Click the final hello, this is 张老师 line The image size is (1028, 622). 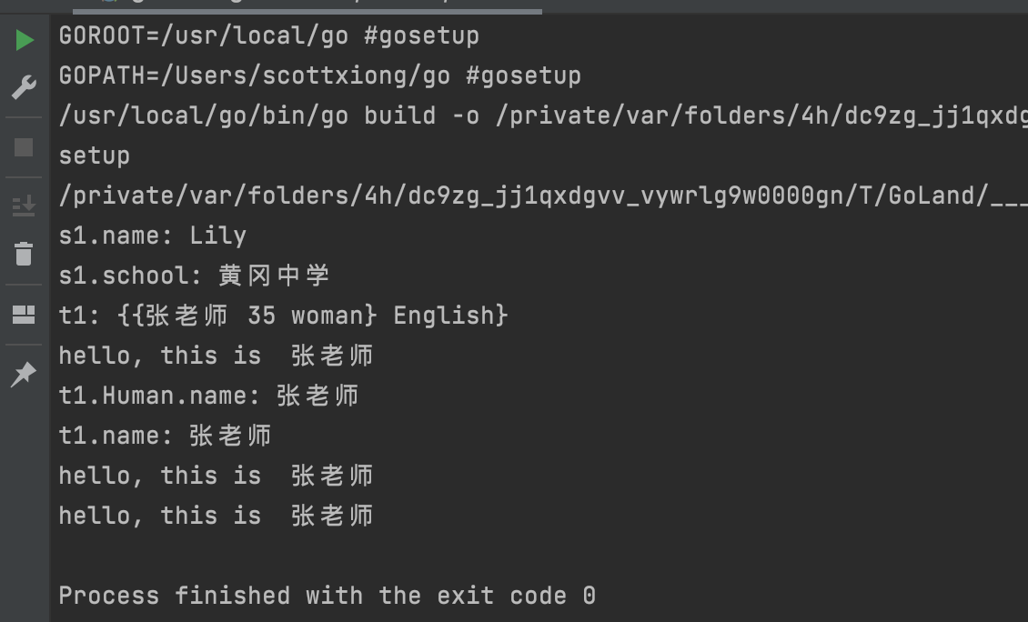point(217,516)
